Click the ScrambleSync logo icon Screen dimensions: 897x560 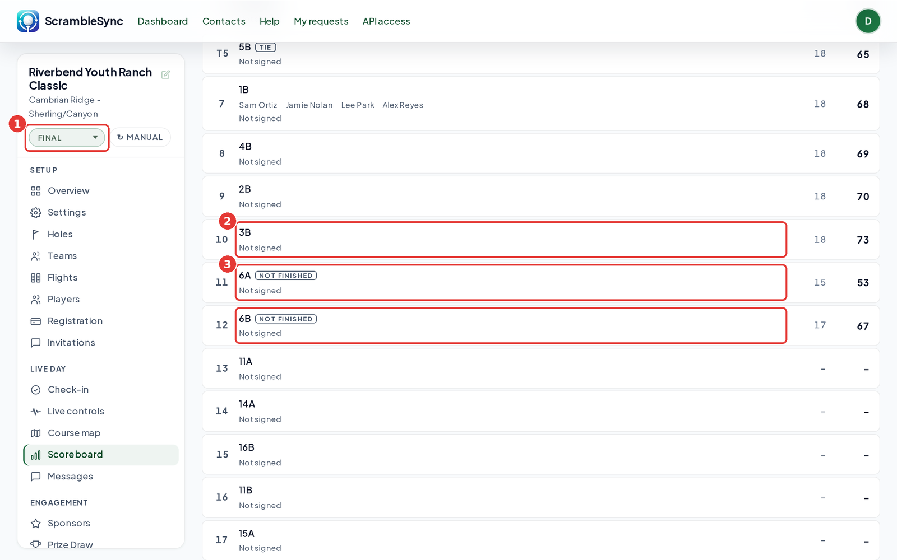pyautogui.click(x=28, y=21)
